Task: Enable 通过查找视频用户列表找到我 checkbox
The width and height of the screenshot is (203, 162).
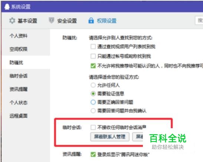Action: pos(93,46)
